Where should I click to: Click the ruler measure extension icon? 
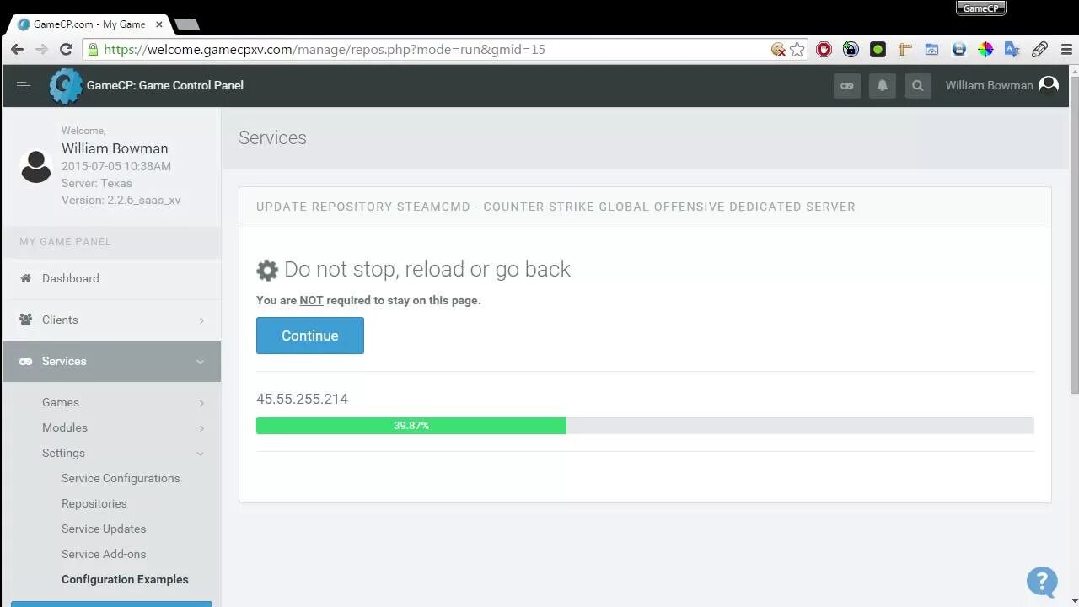pyautogui.click(x=905, y=50)
